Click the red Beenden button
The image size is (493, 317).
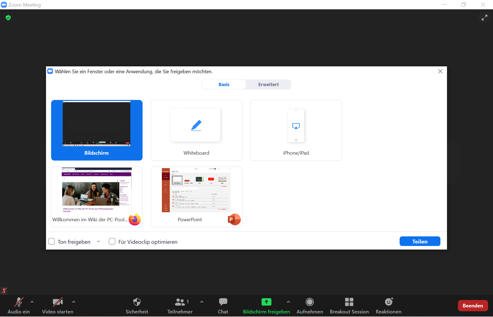[x=473, y=305]
